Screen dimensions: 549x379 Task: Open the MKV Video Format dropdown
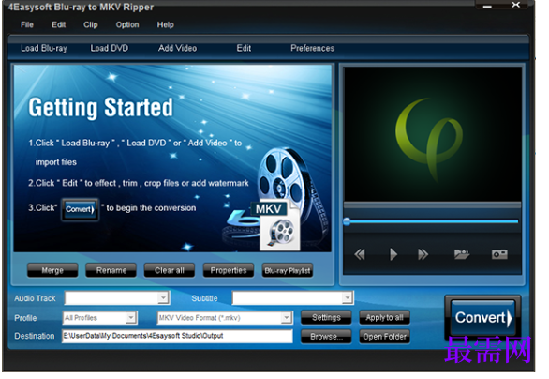(225, 318)
